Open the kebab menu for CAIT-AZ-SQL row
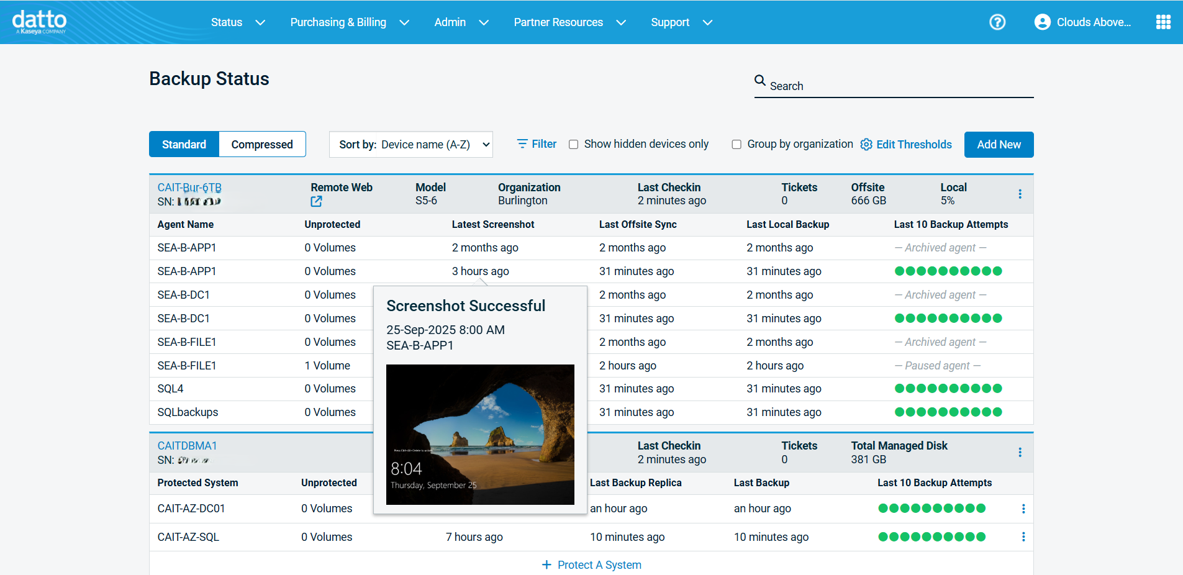Screen dimensions: 1183x575 (x=1023, y=537)
